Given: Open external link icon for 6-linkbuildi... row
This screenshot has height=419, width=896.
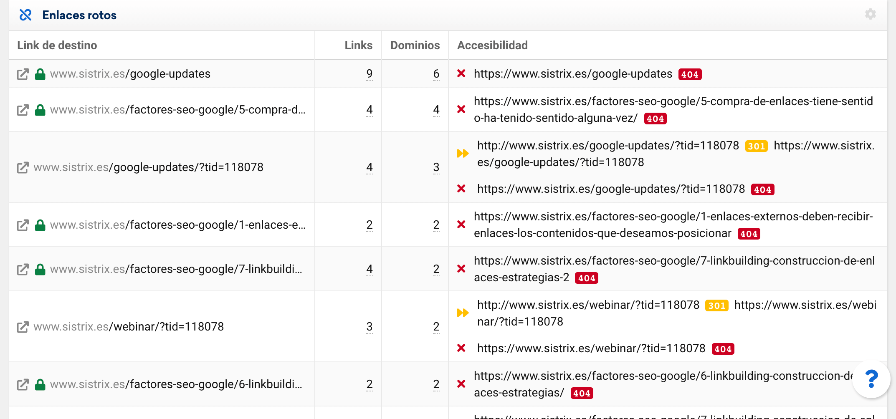Looking at the screenshot, I should 23,384.
